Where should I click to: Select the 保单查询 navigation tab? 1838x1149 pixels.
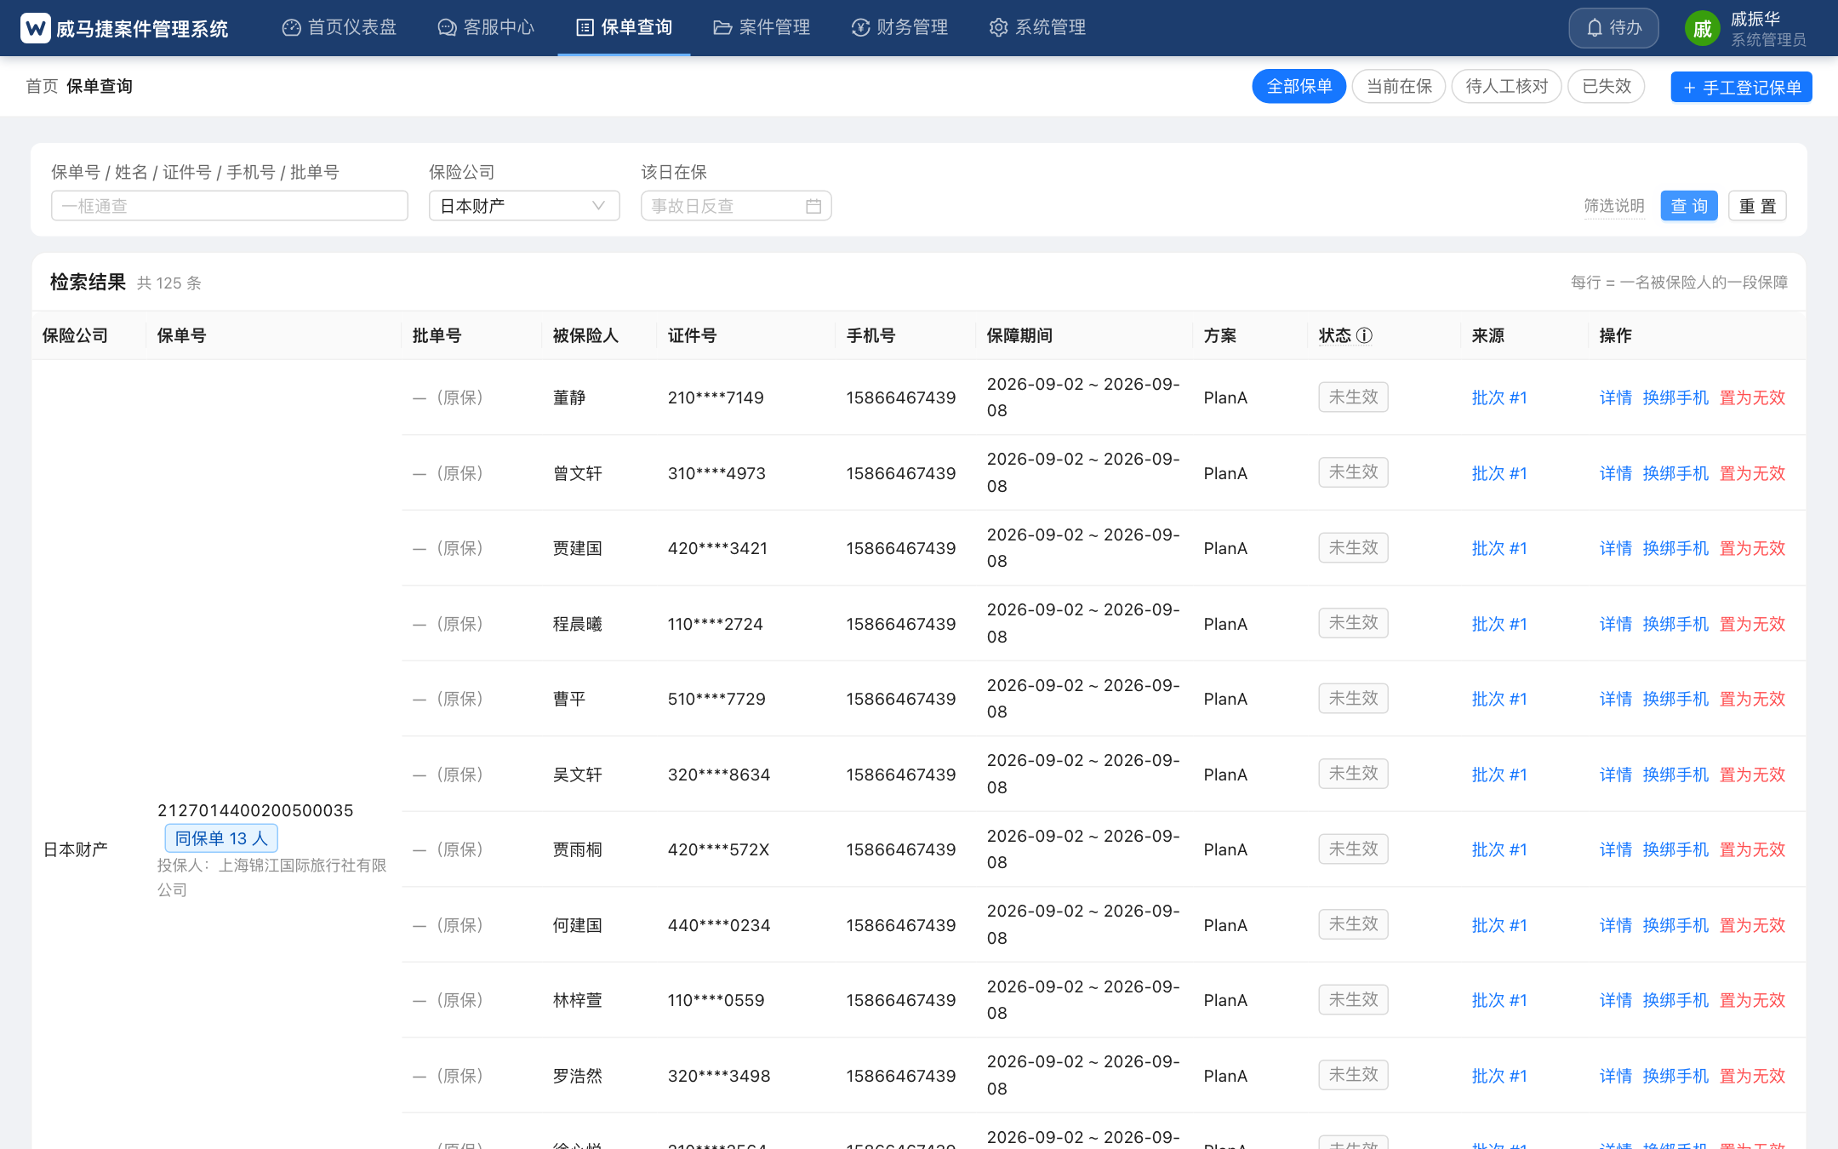(624, 27)
